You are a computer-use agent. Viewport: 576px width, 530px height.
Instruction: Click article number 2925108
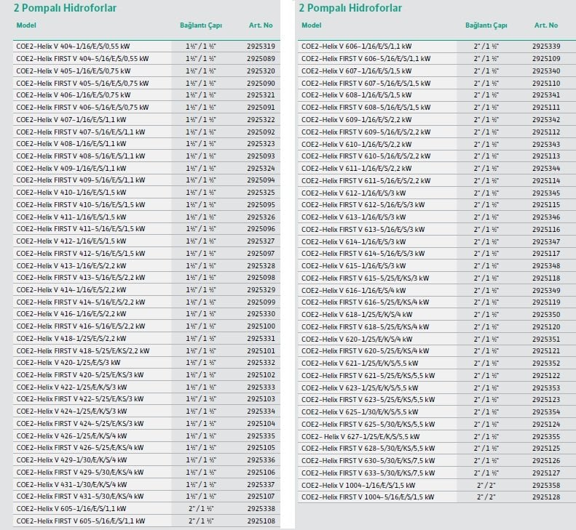261,521
